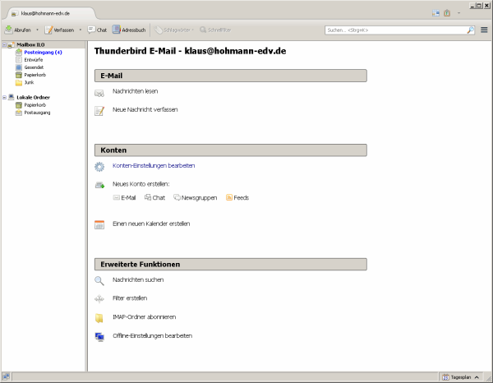The width and height of the screenshot is (493, 383).
Task: Open the Gesendet sent folder
Action: 34,67
